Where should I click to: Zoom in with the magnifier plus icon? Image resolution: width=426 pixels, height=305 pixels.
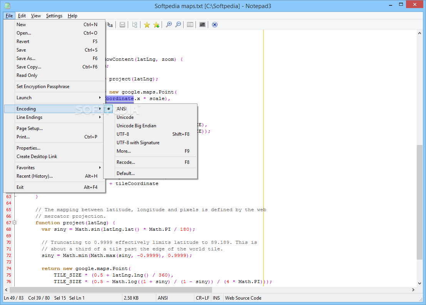tap(169, 25)
